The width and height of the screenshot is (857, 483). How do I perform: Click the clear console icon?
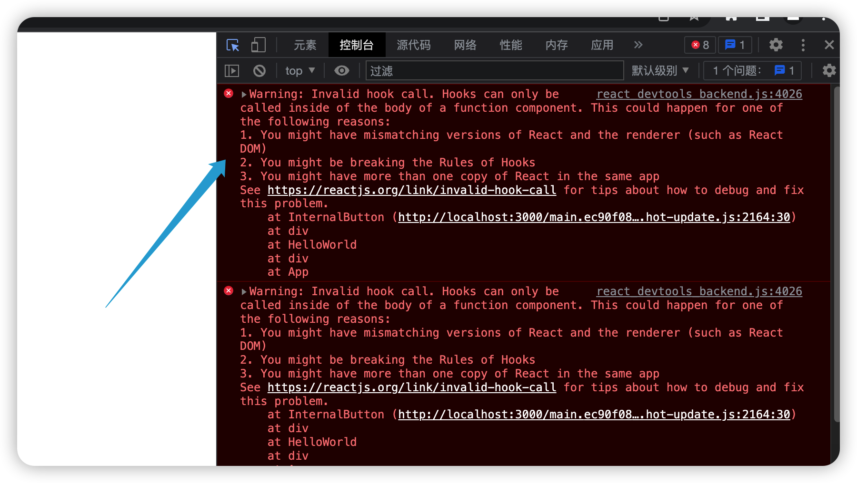pos(259,70)
